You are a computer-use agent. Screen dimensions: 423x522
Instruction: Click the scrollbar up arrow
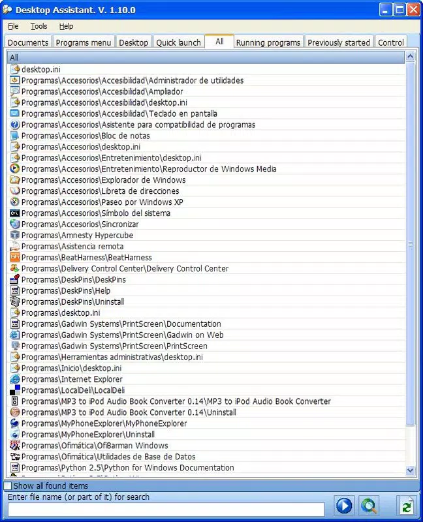pos(411,57)
